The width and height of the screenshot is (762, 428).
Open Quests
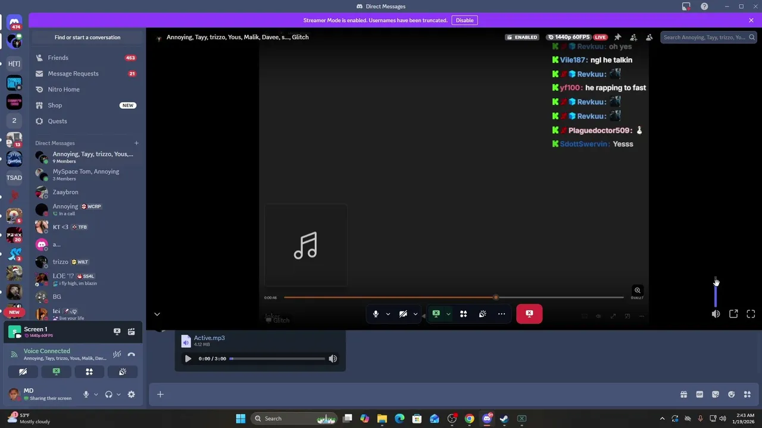pos(86,121)
